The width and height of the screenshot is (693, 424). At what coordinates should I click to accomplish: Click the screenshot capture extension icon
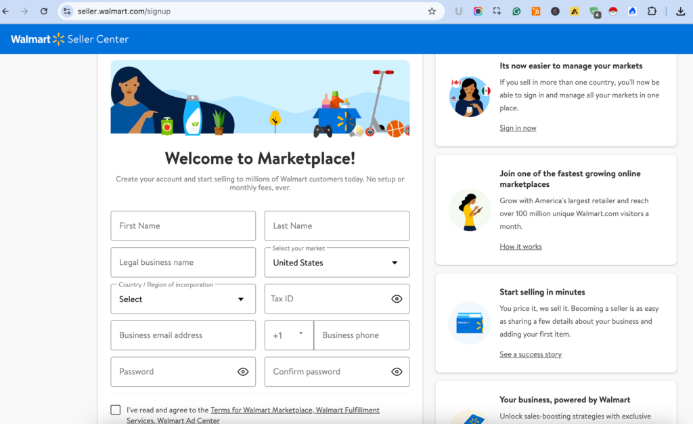coord(497,11)
